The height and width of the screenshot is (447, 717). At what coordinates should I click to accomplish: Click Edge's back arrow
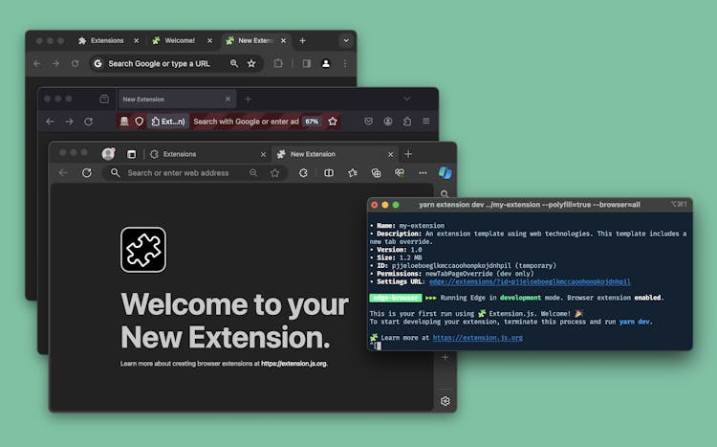pyautogui.click(x=63, y=172)
